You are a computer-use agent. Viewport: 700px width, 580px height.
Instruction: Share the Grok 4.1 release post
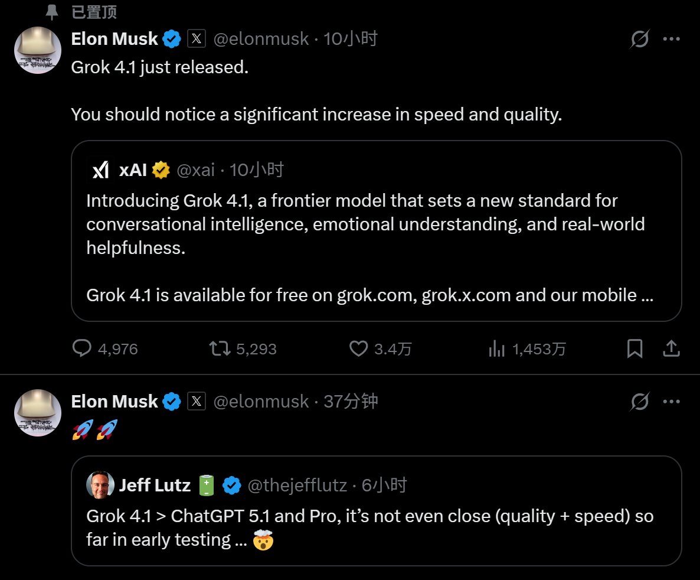click(671, 348)
